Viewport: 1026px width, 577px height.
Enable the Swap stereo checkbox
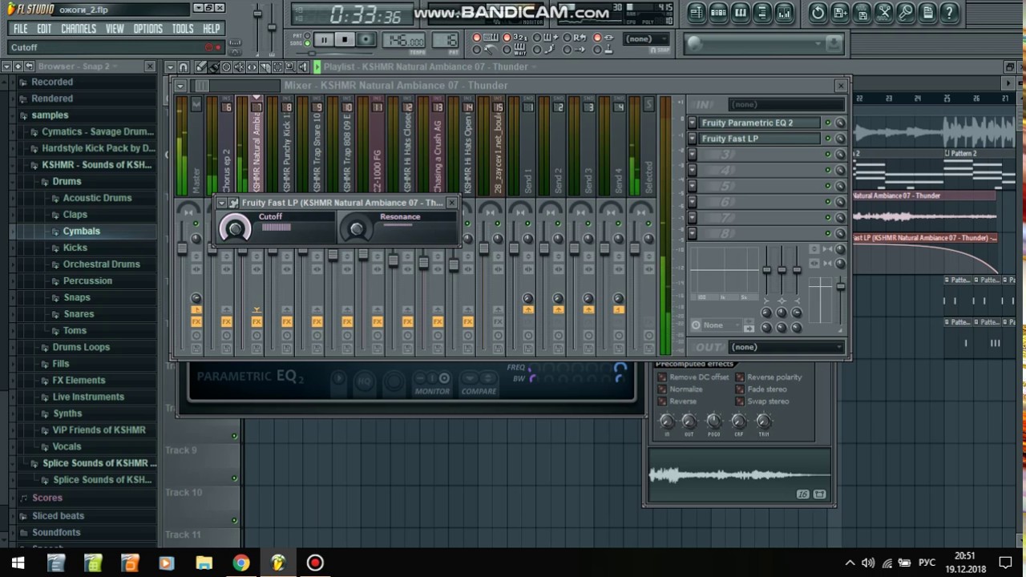pyautogui.click(x=740, y=401)
